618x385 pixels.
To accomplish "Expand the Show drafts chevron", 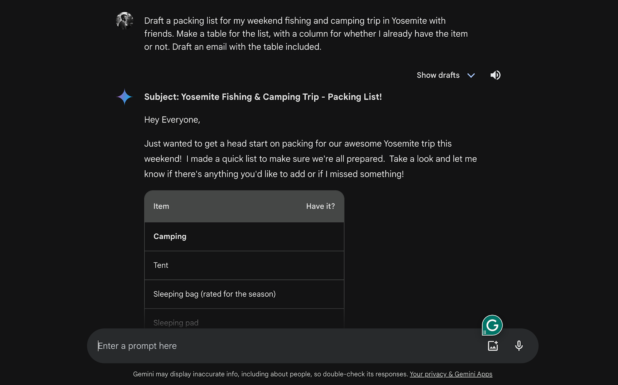I will tap(471, 75).
